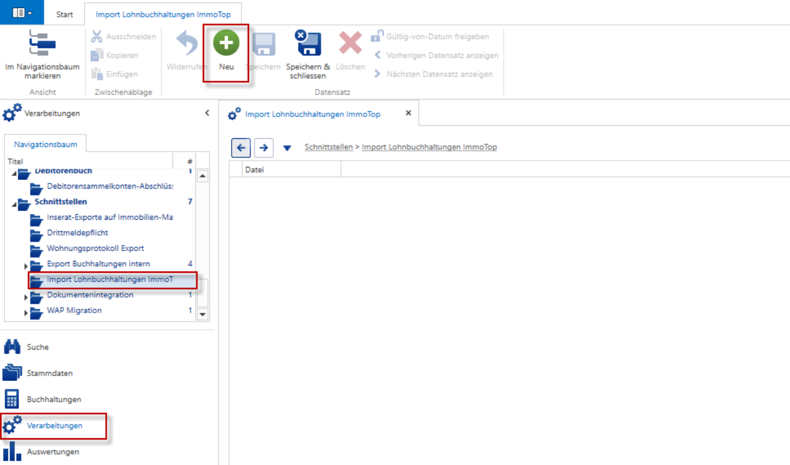This screenshot has height=465, width=790.
Task: Select the Kopieren command
Action: pyautogui.click(x=115, y=55)
